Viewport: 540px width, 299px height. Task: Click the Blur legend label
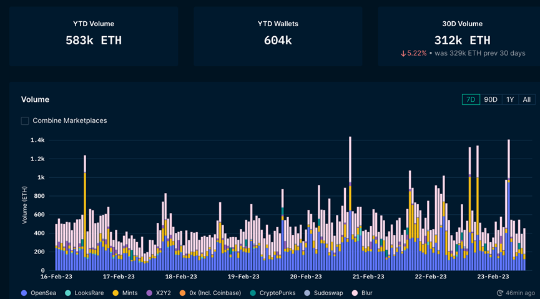tap(367, 293)
